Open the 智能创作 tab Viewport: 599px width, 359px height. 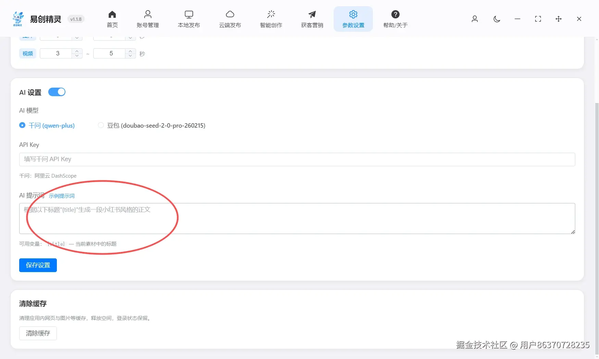coord(271,19)
